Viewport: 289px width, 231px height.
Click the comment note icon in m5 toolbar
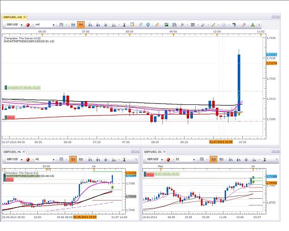point(132,24)
